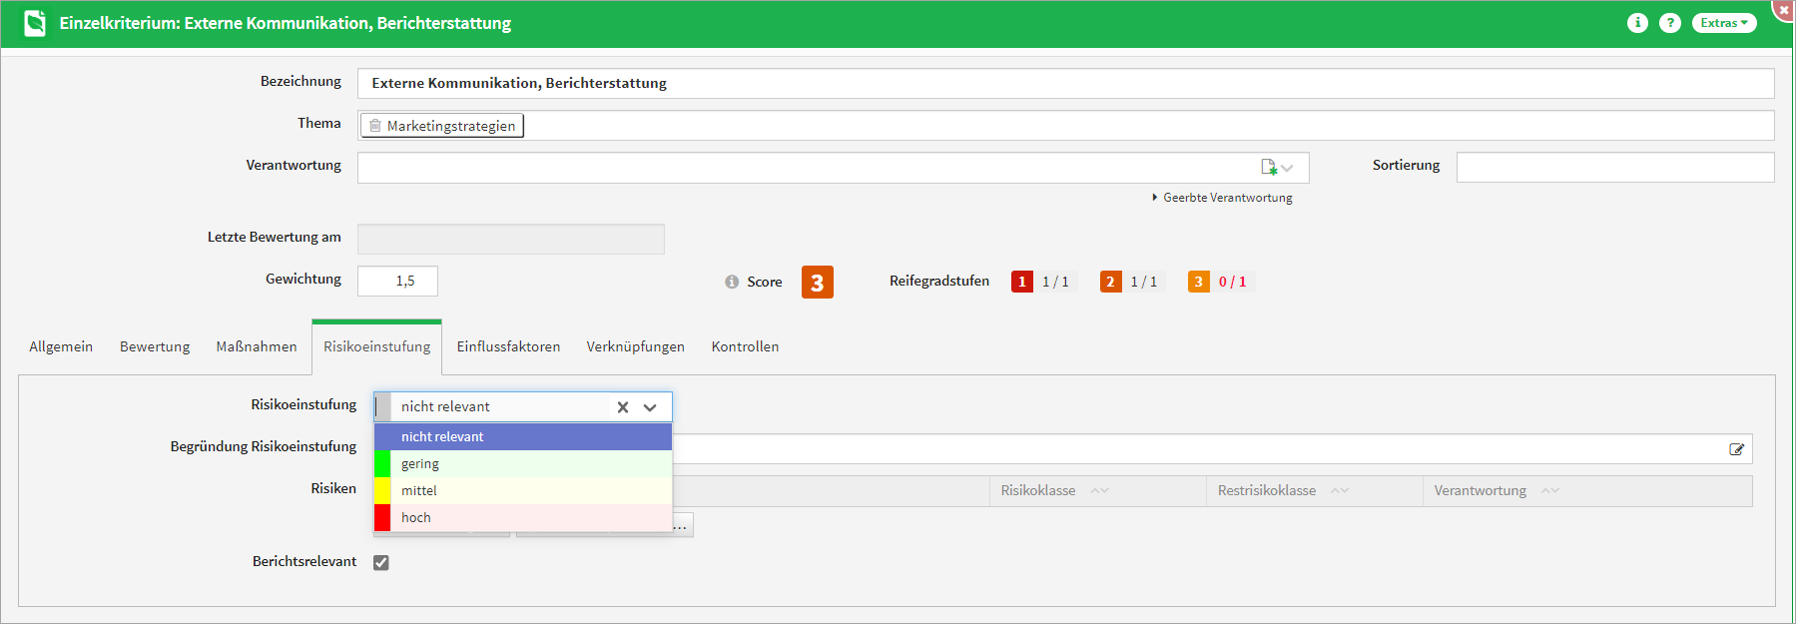The height and width of the screenshot is (624, 1796).
Task: Switch to the Bewertung tab
Action: (155, 346)
